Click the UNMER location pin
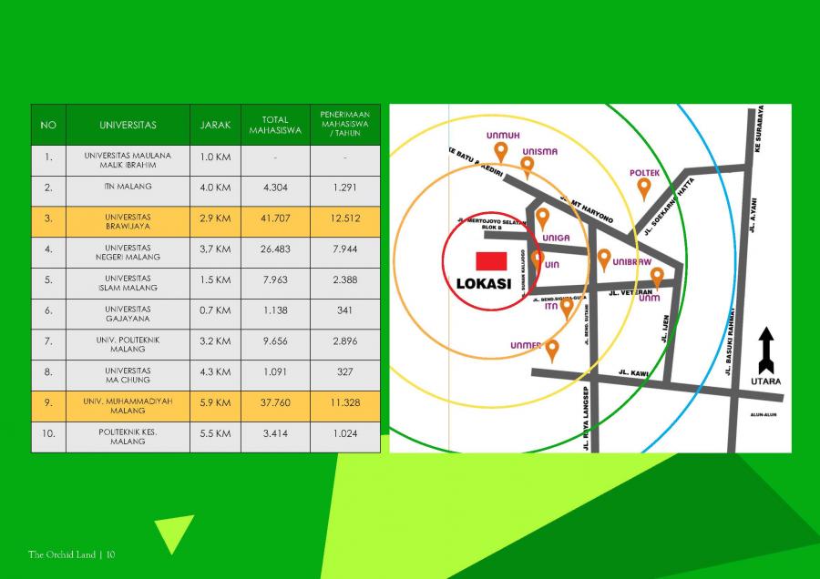 point(551,349)
